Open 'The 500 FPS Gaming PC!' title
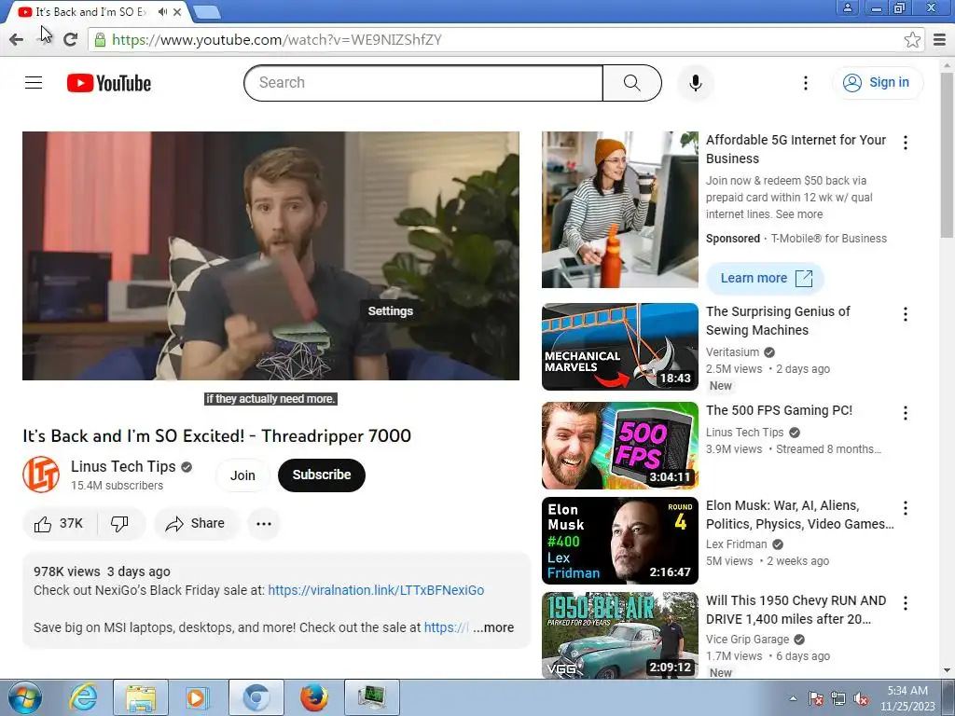955x716 pixels. click(x=779, y=410)
